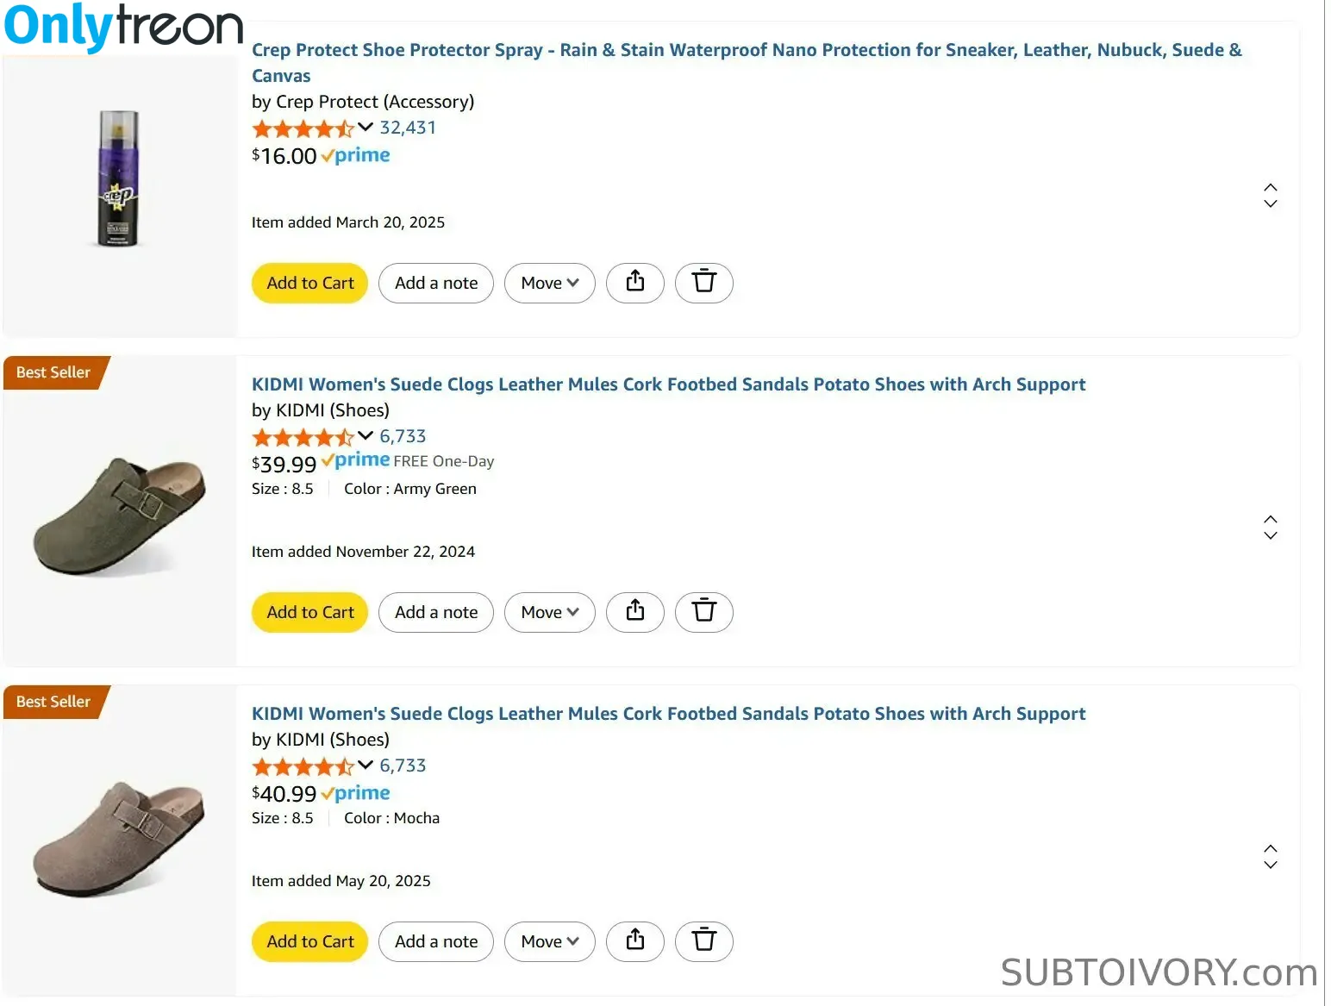Click the Crep Protect spray can image
Image resolution: width=1331 pixels, height=1006 pixels.
coord(118,179)
